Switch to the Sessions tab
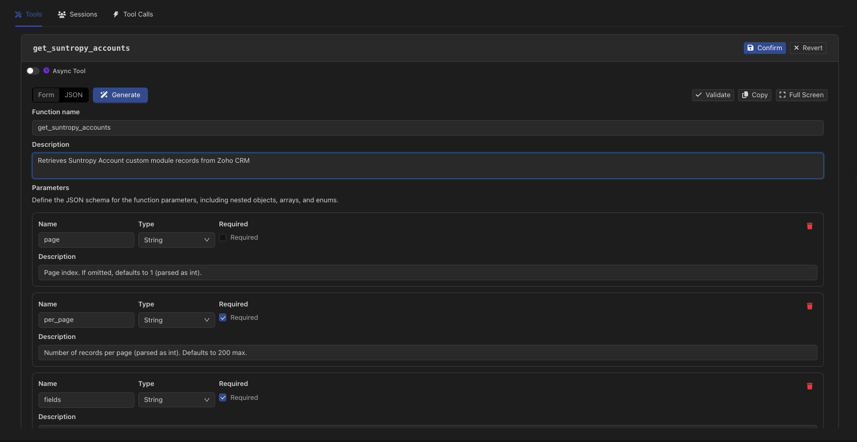This screenshot has height=442, width=857. [x=77, y=14]
